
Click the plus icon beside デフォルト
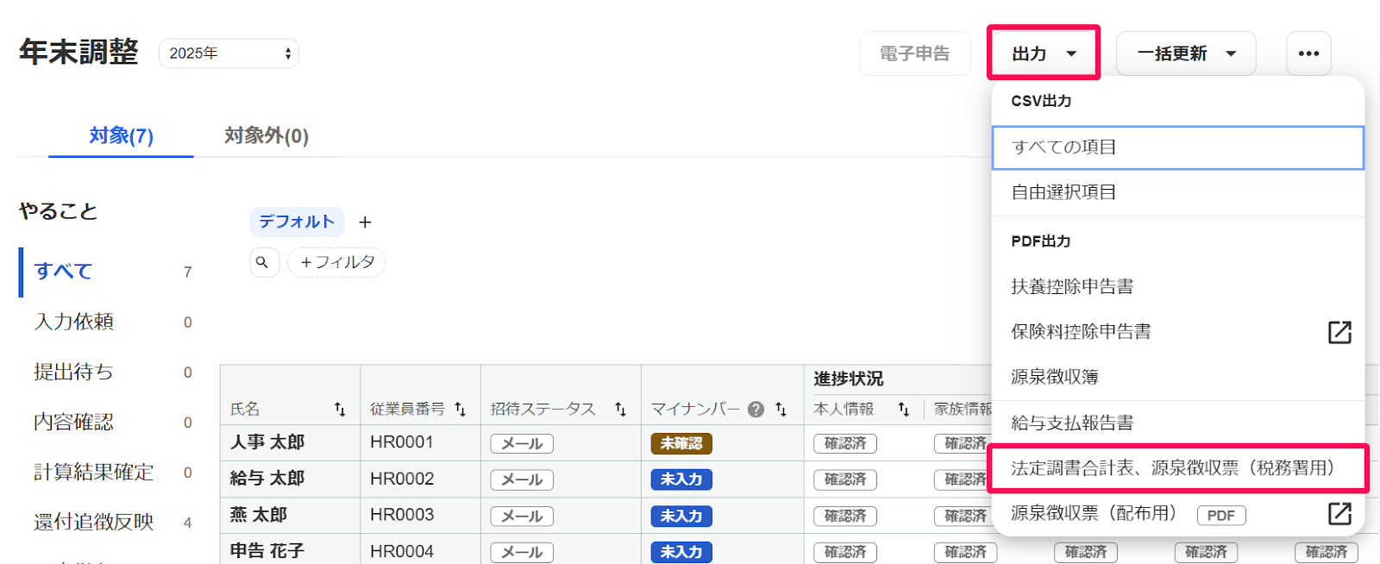[x=365, y=222]
